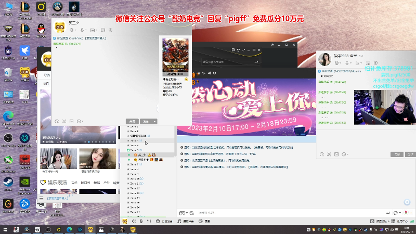
Task: Click the send button in 伴伴9986 chat window
Action: coord(410,154)
